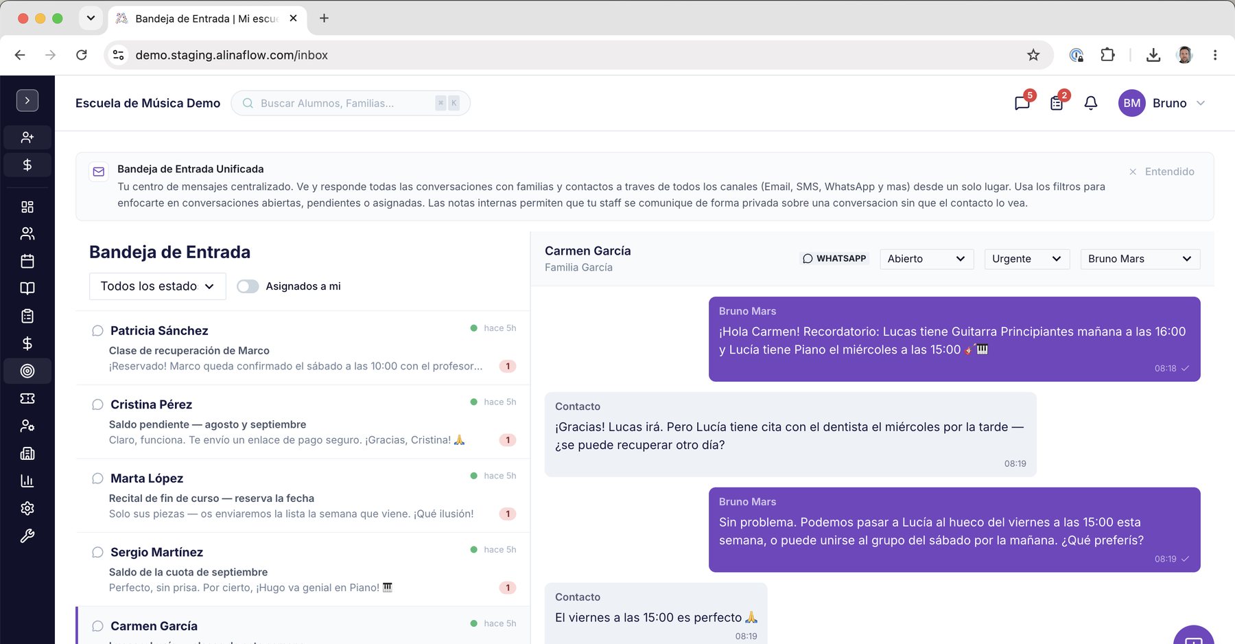Open the Bruno Mars assignee dropdown

coord(1140,259)
